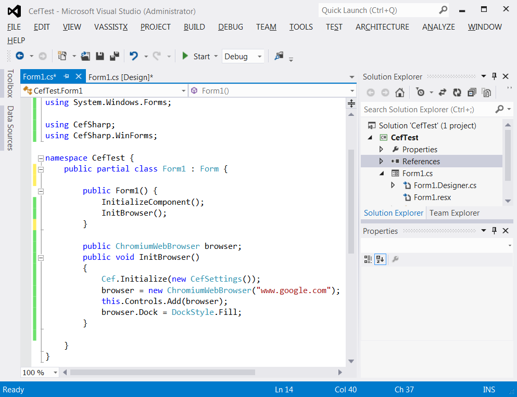Click the Undo icon in the toolbar

pyautogui.click(x=134, y=56)
